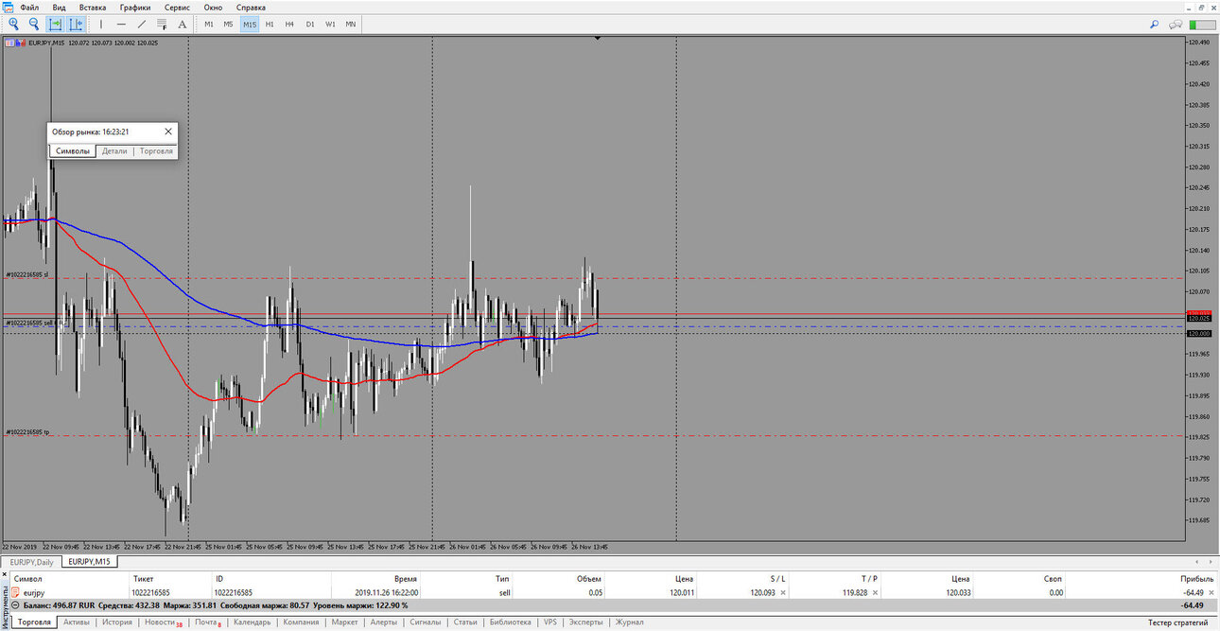Select the Символы tab in Market Watch

tap(73, 151)
